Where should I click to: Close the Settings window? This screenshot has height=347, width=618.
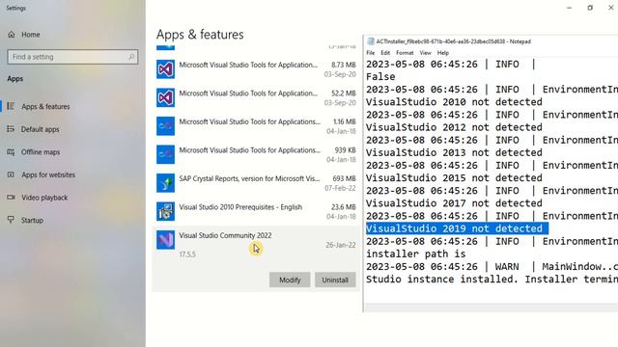(x=610, y=8)
